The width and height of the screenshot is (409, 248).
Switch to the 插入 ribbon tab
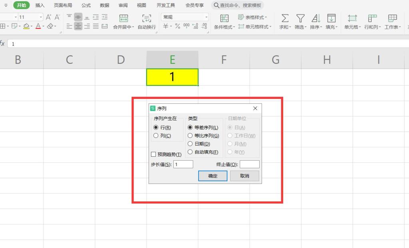pos(40,5)
